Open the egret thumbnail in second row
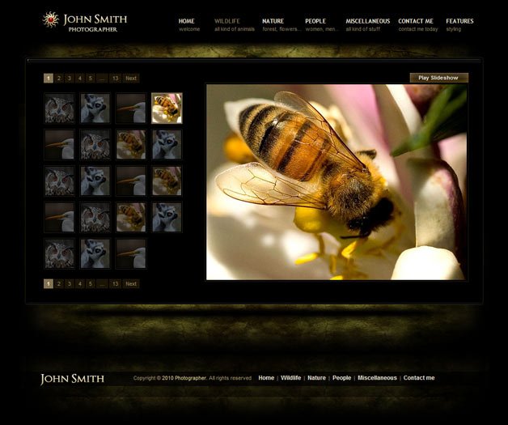This screenshot has height=425, width=508. 59,145
